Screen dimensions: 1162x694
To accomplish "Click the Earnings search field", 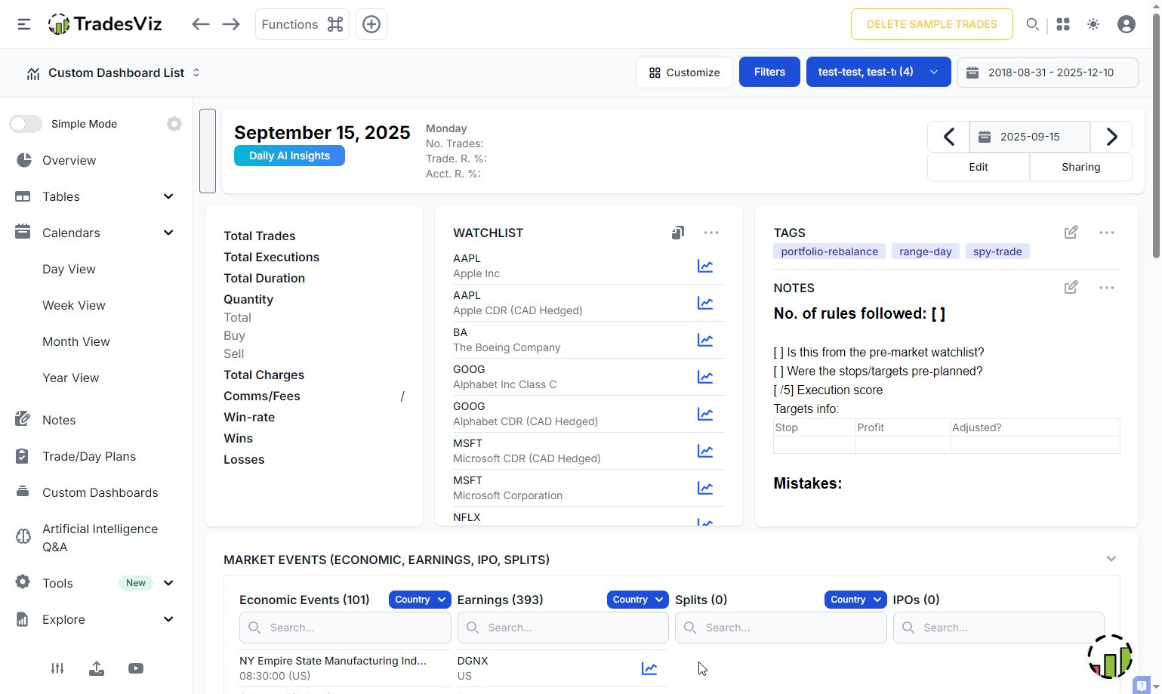I will (563, 628).
